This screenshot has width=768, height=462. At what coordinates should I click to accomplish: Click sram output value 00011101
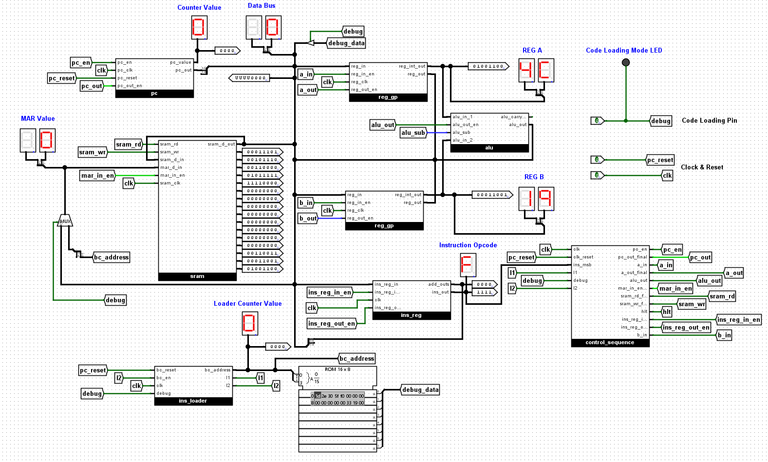pyautogui.click(x=262, y=152)
